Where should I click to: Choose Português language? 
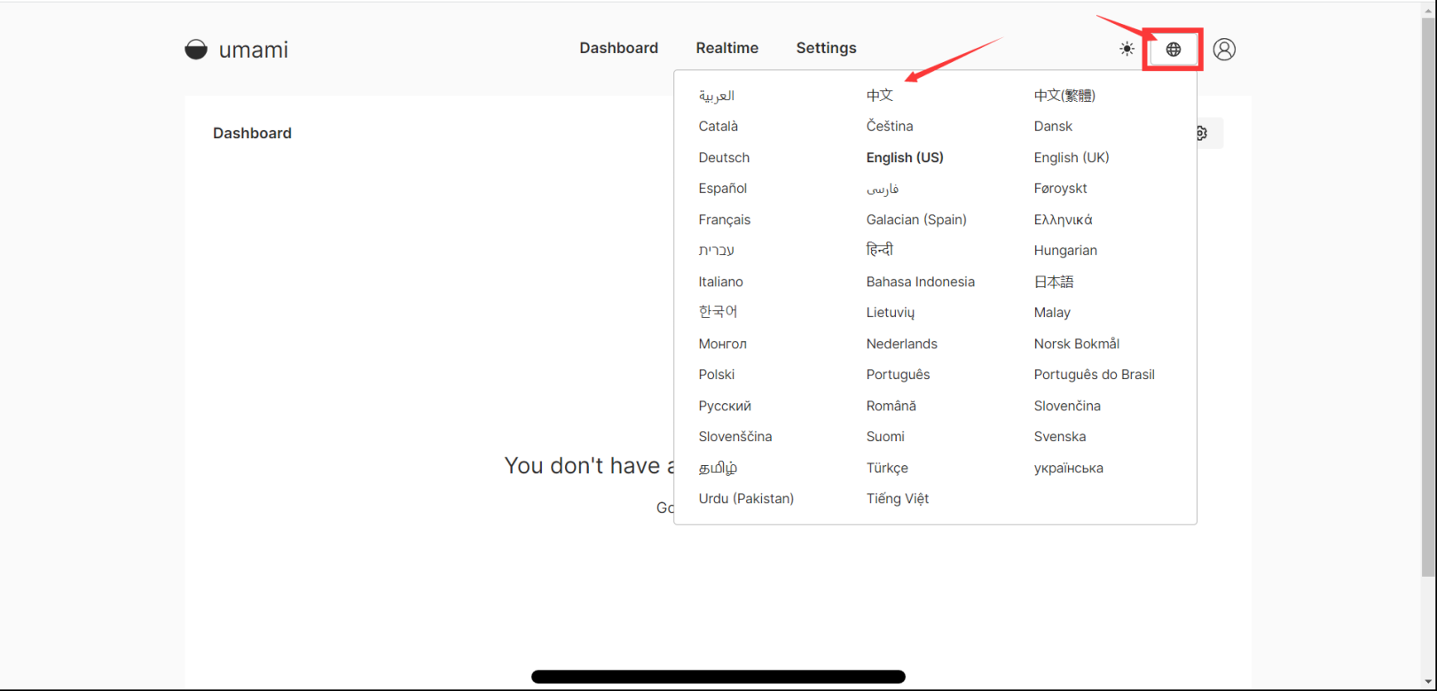898,375
